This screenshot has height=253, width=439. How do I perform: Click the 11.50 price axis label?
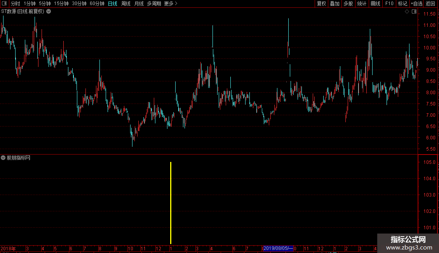[429, 14]
